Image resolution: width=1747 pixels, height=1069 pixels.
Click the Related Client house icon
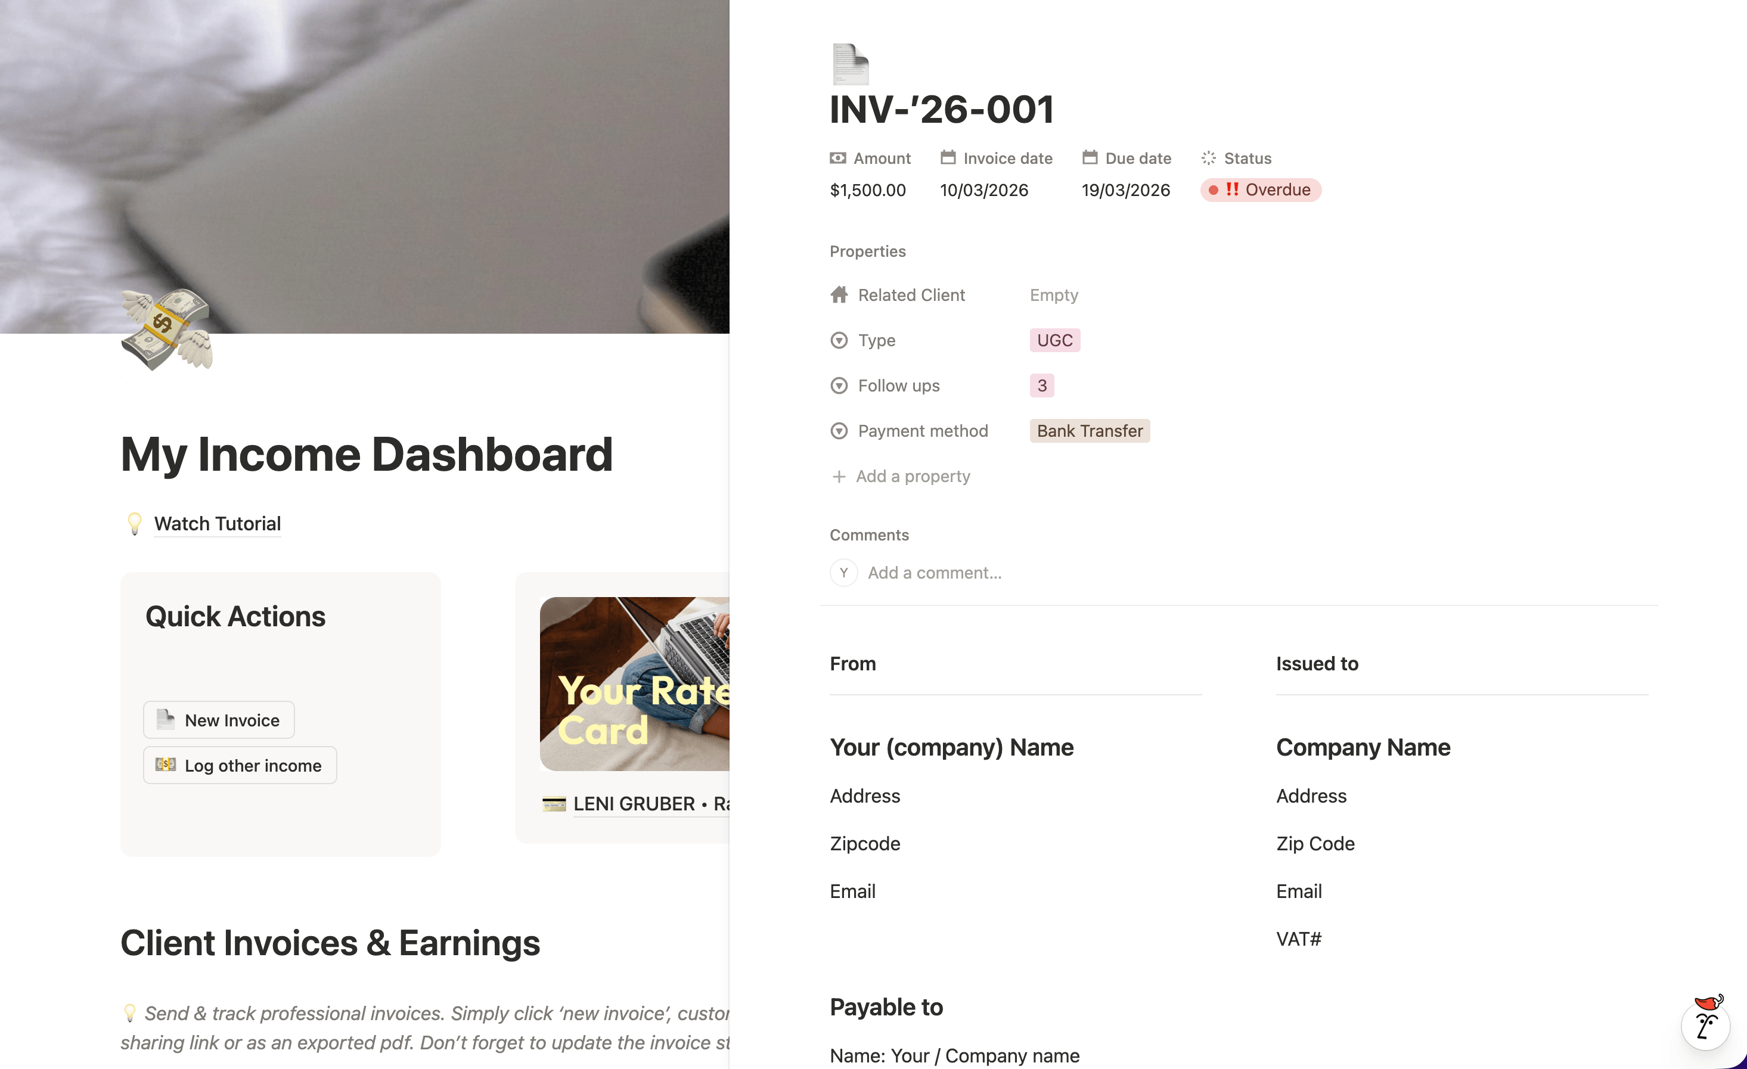tap(839, 295)
